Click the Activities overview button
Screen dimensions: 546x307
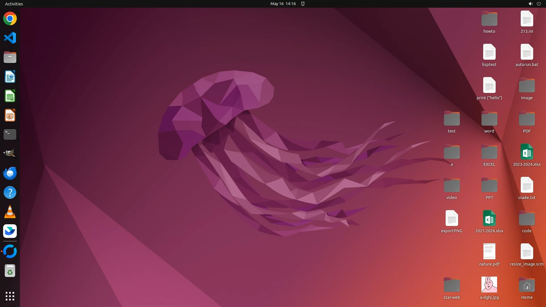(14, 4)
